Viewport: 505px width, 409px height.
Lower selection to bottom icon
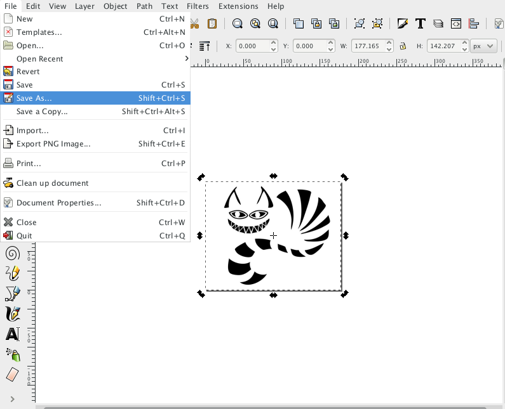205,46
